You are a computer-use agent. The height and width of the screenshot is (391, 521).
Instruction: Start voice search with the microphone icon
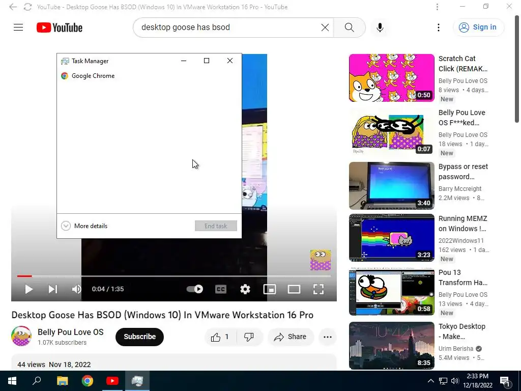click(x=380, y=27)
